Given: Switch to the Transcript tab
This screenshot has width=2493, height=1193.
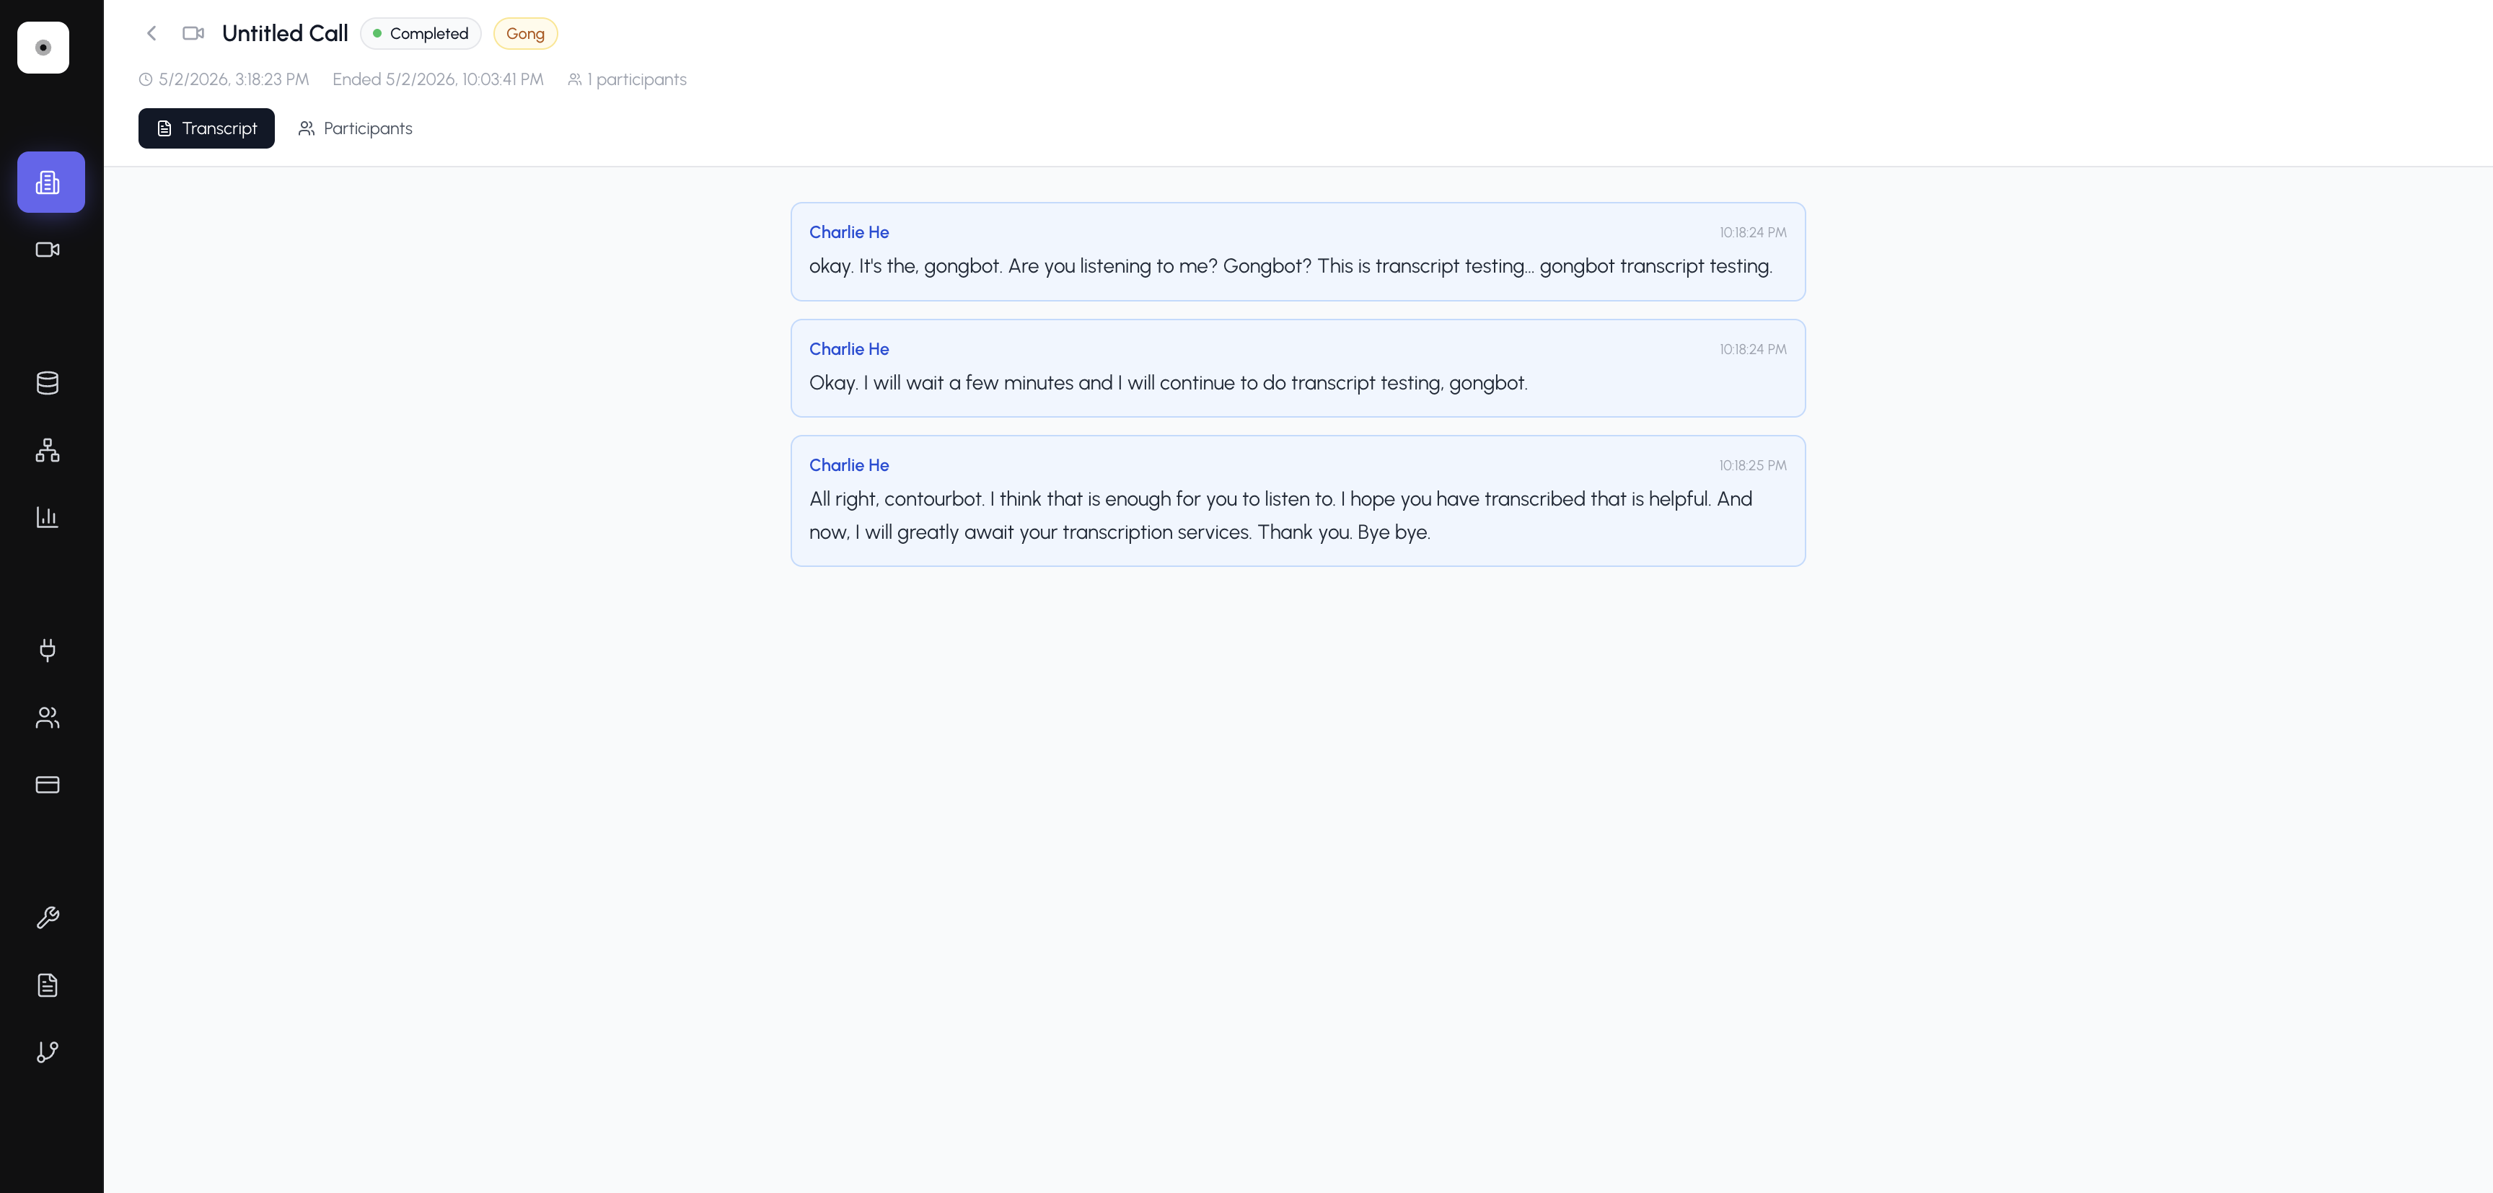Looking at the screenshot, I should [206, 128].
